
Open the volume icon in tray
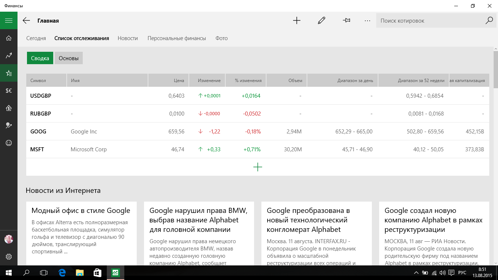(443, 273)
